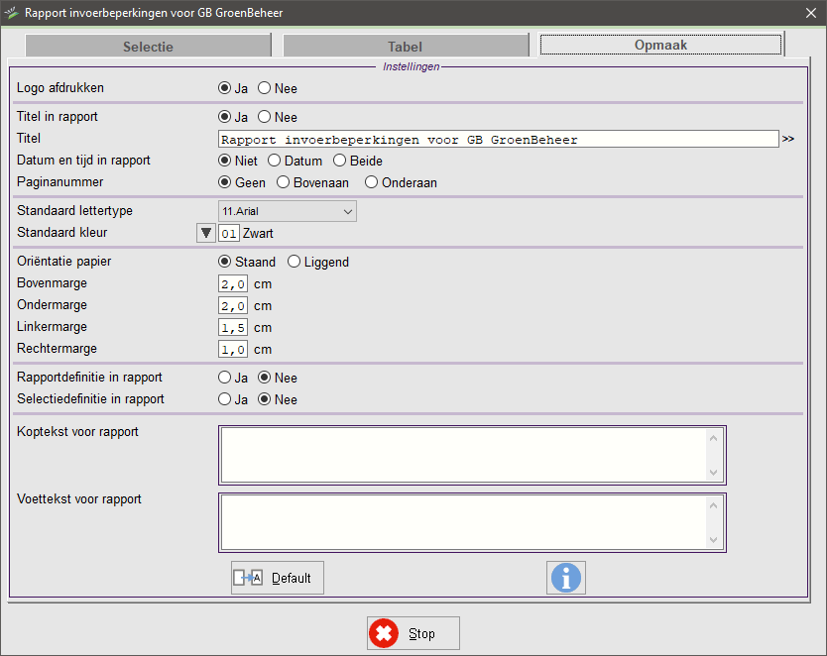Click the Koptekst scrollbar down arrow
This screenshot has height=656, width=827.
(714, 473)
